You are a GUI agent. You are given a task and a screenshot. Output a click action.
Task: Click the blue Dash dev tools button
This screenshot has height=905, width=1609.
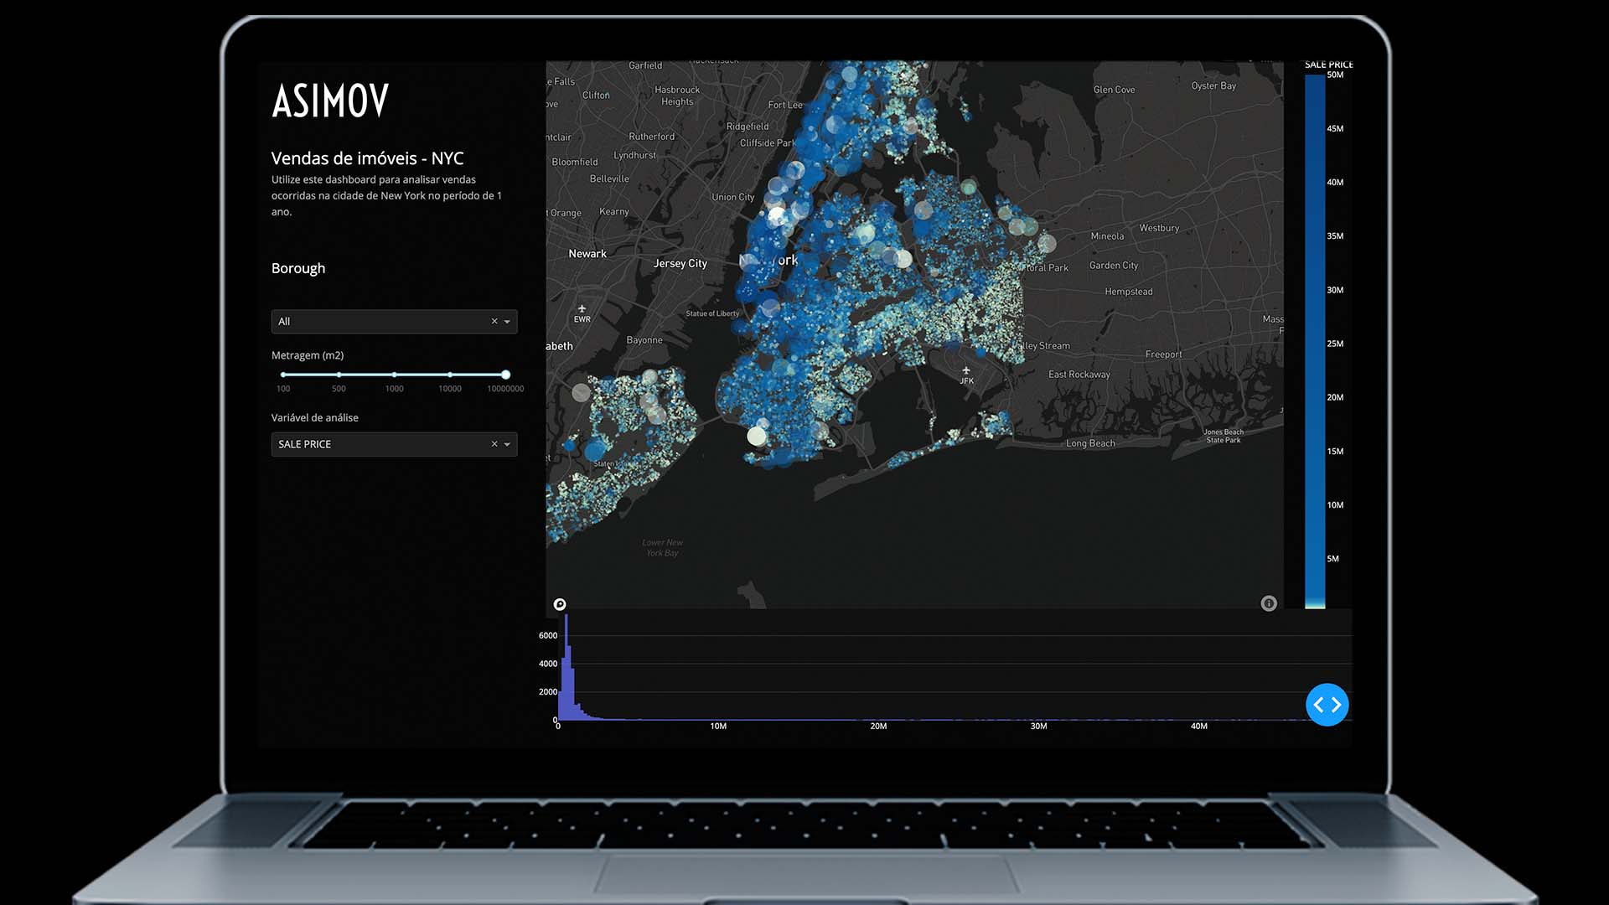[x=1327, y=705]
